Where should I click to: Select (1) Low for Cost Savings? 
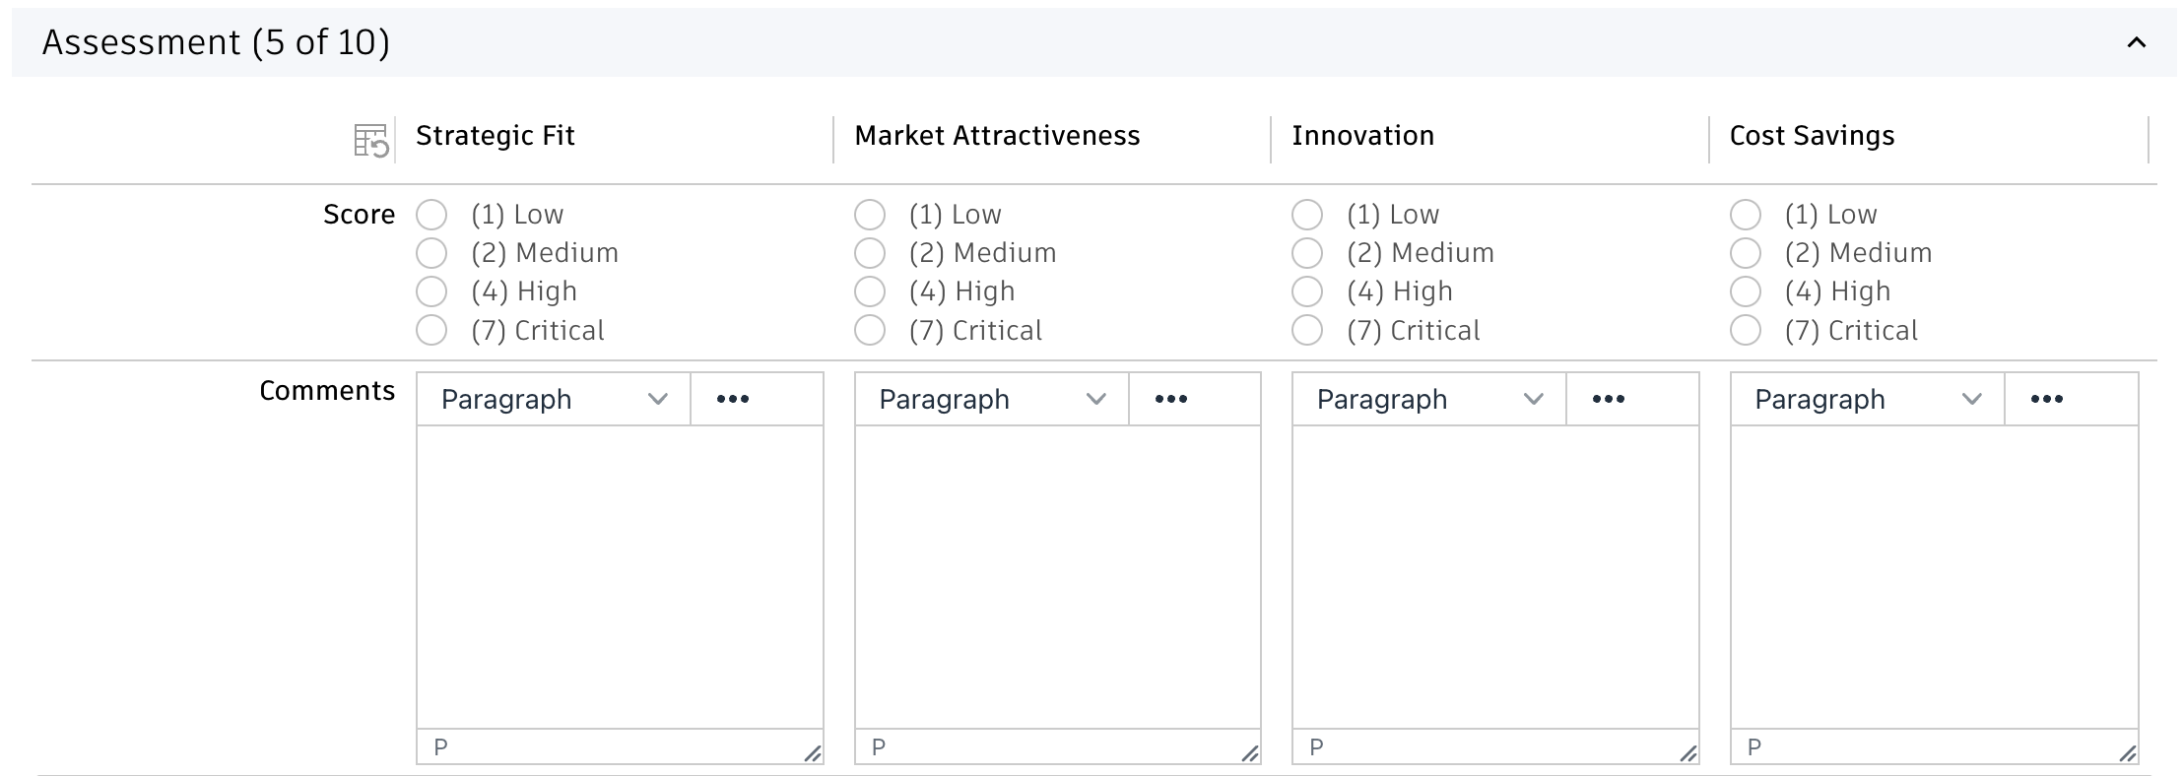[x=1745, y=215]
